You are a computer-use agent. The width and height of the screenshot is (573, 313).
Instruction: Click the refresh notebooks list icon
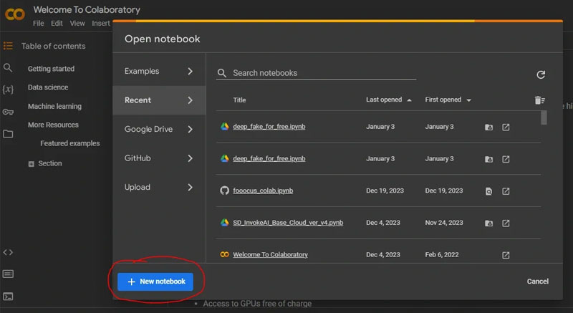[541, 74]
